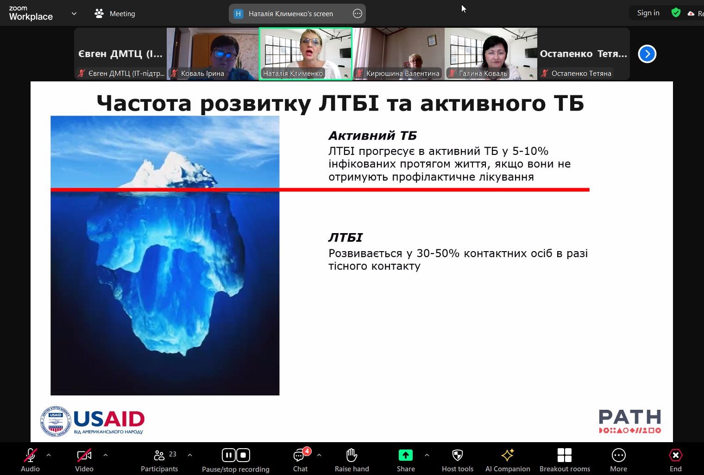The height and width of the screenshot is (475, 704).
Task: Open screen share options ellipsis menu
Action: click(357, 14)
